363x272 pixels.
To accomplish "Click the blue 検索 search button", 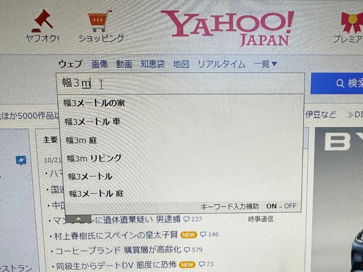I will pyautogui.click(x=337, y=84).
